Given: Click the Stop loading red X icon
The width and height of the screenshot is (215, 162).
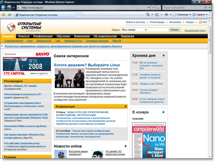Looking at the screenshot, I should [x=158, y=8].
